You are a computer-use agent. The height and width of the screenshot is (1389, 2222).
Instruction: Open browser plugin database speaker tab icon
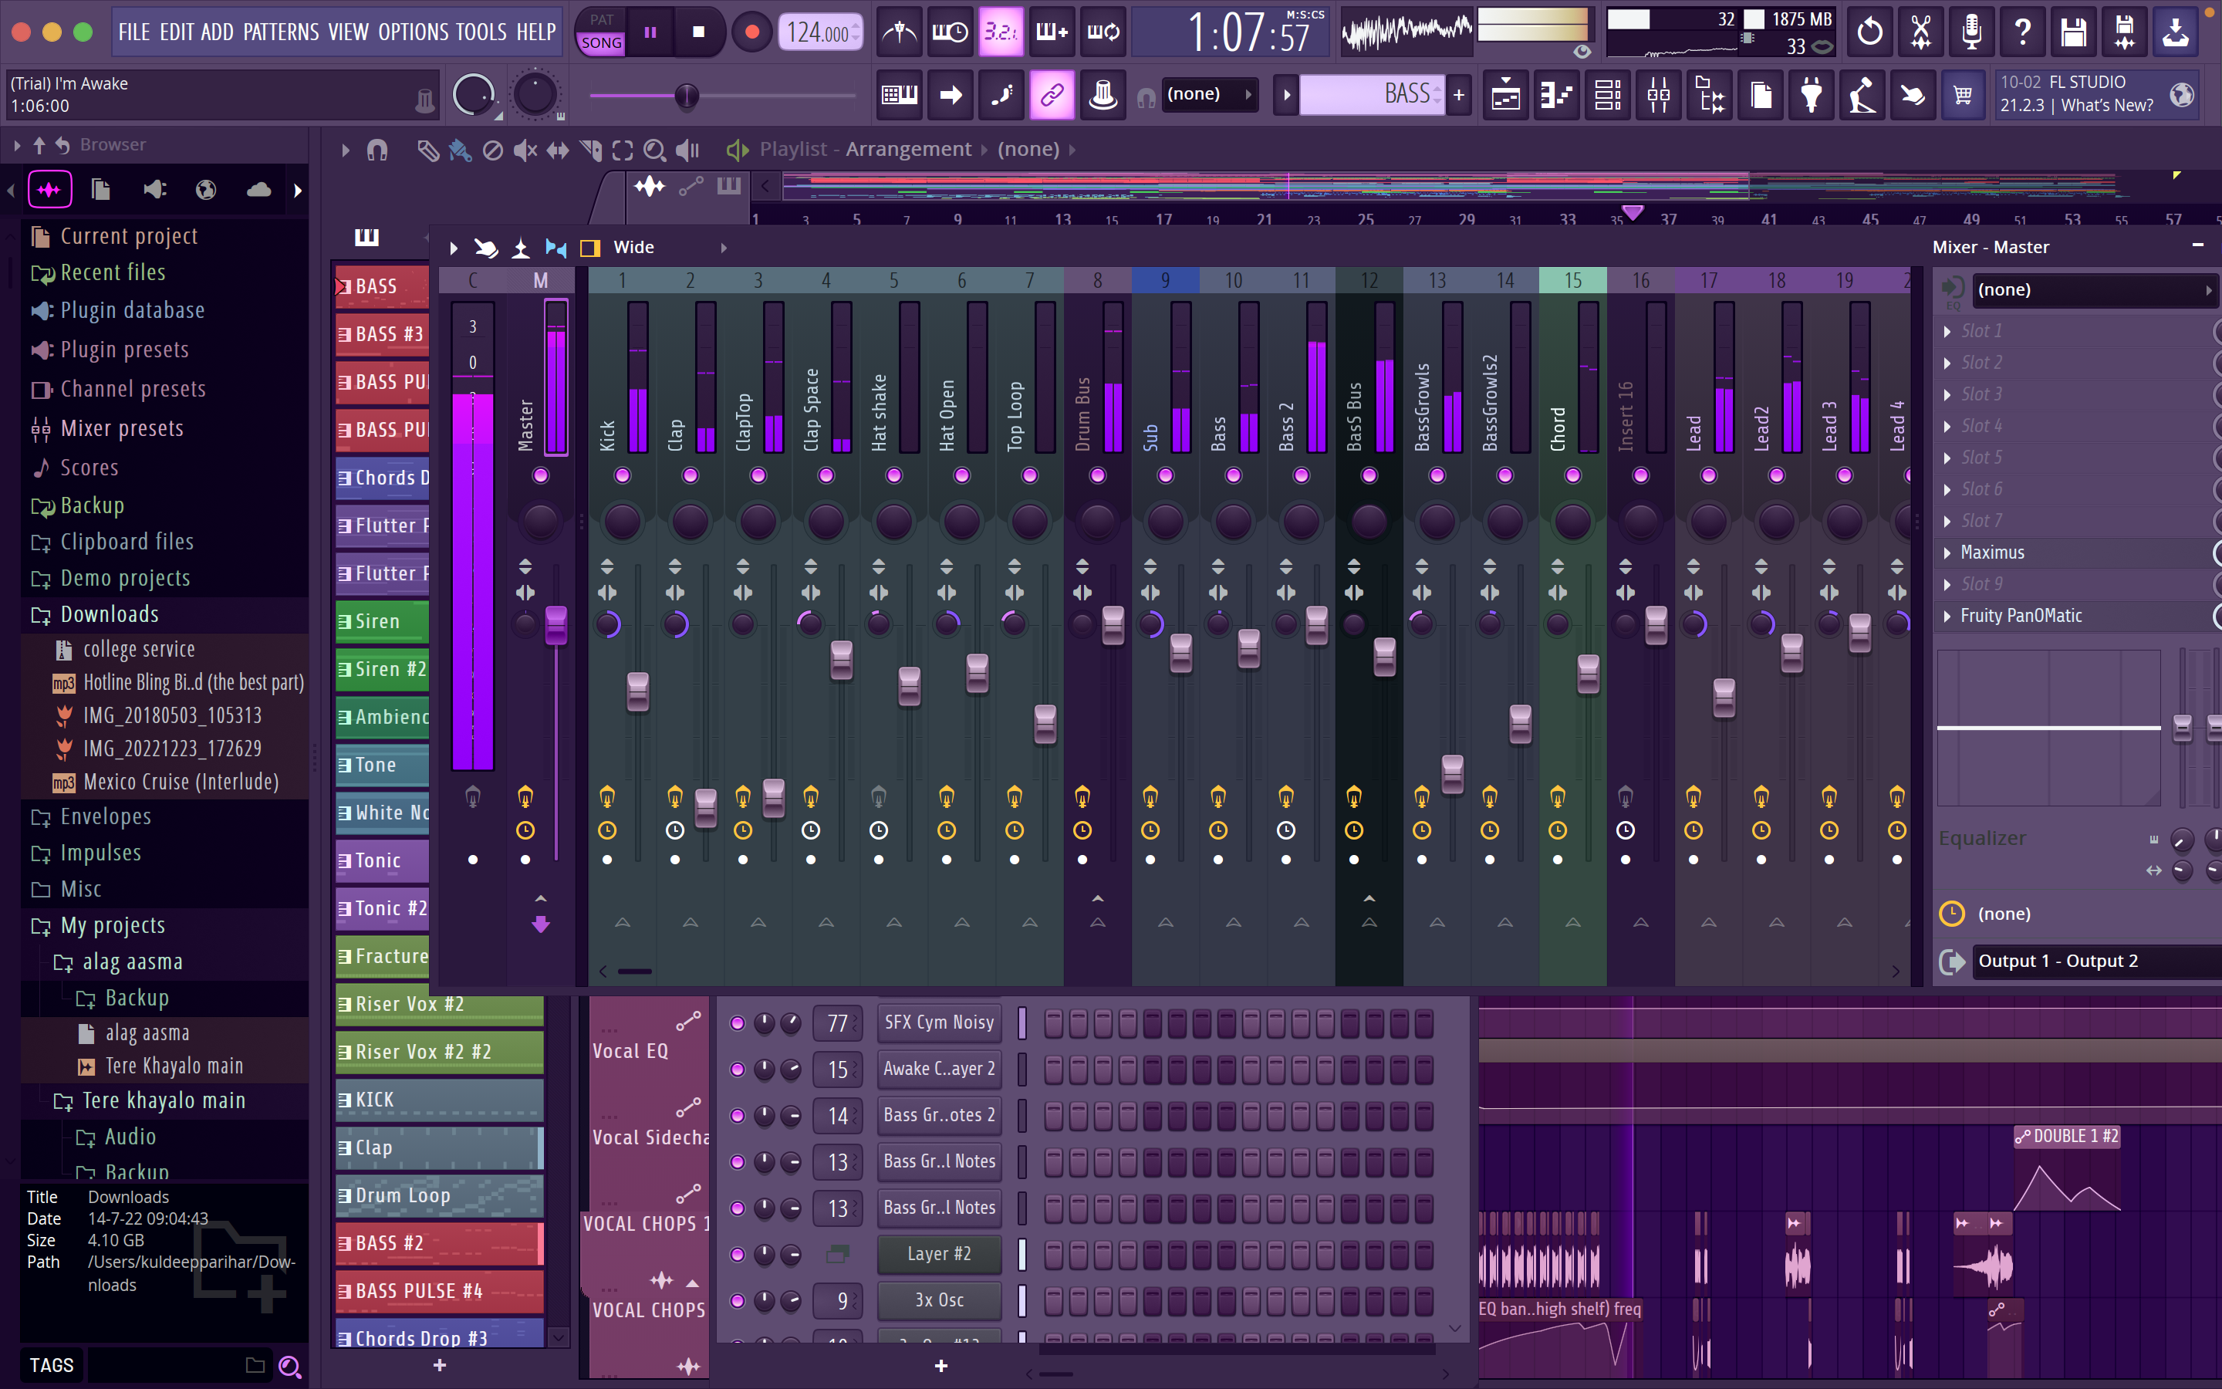[x=154, y=189]
